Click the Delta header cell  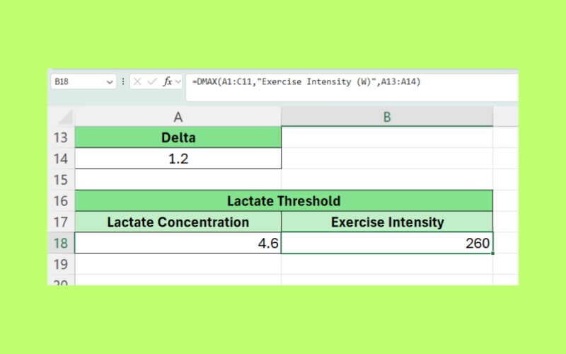178,137
